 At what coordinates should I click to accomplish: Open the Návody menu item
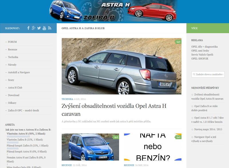click(12, 65)
